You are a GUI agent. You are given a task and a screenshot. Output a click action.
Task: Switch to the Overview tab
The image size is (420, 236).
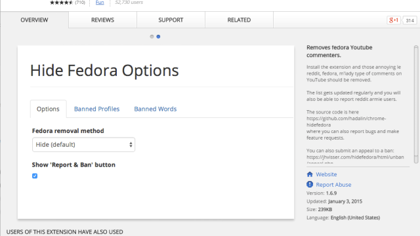click(x=34, y=20)
